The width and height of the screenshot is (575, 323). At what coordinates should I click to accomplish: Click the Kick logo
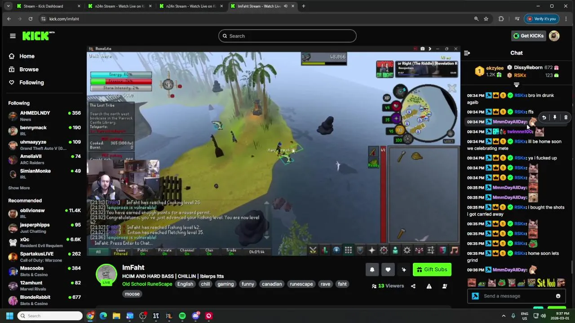(38, 36)
